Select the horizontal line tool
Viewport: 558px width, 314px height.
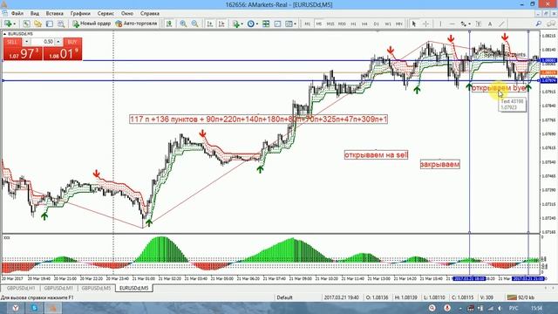[x=452, y=24]
